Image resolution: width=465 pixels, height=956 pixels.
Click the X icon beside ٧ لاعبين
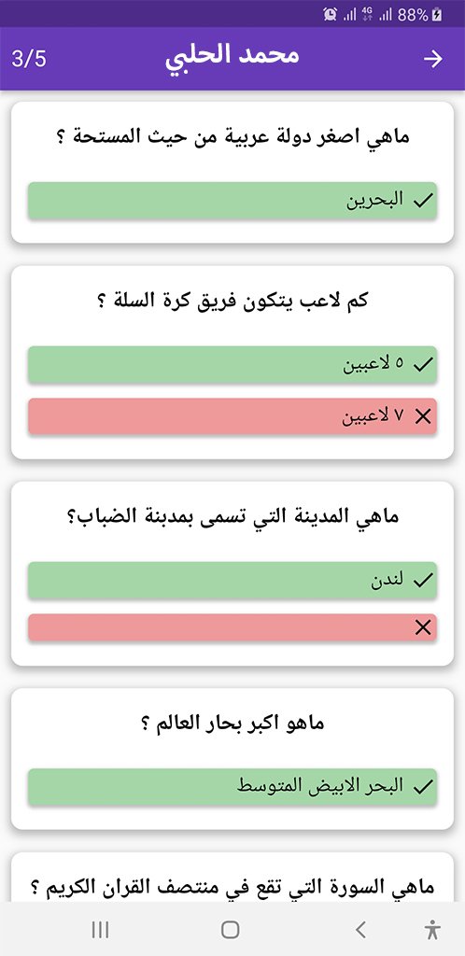click(422, 416)
